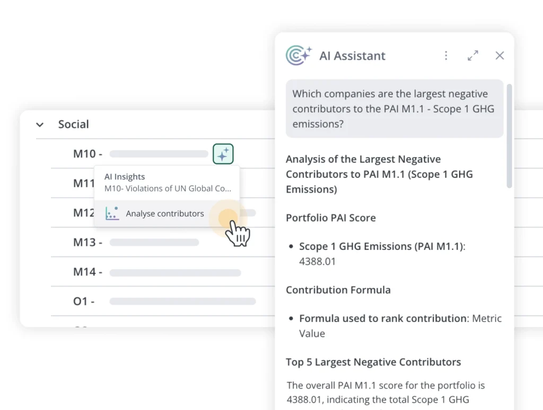Open the AI Assistant three-dot options menu
Image resolution: width=543 pixels, height=410 pixels.
click(446, 56)
